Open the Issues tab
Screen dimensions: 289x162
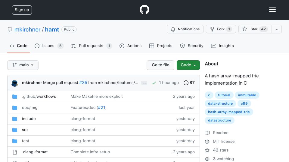coord(49,46)
